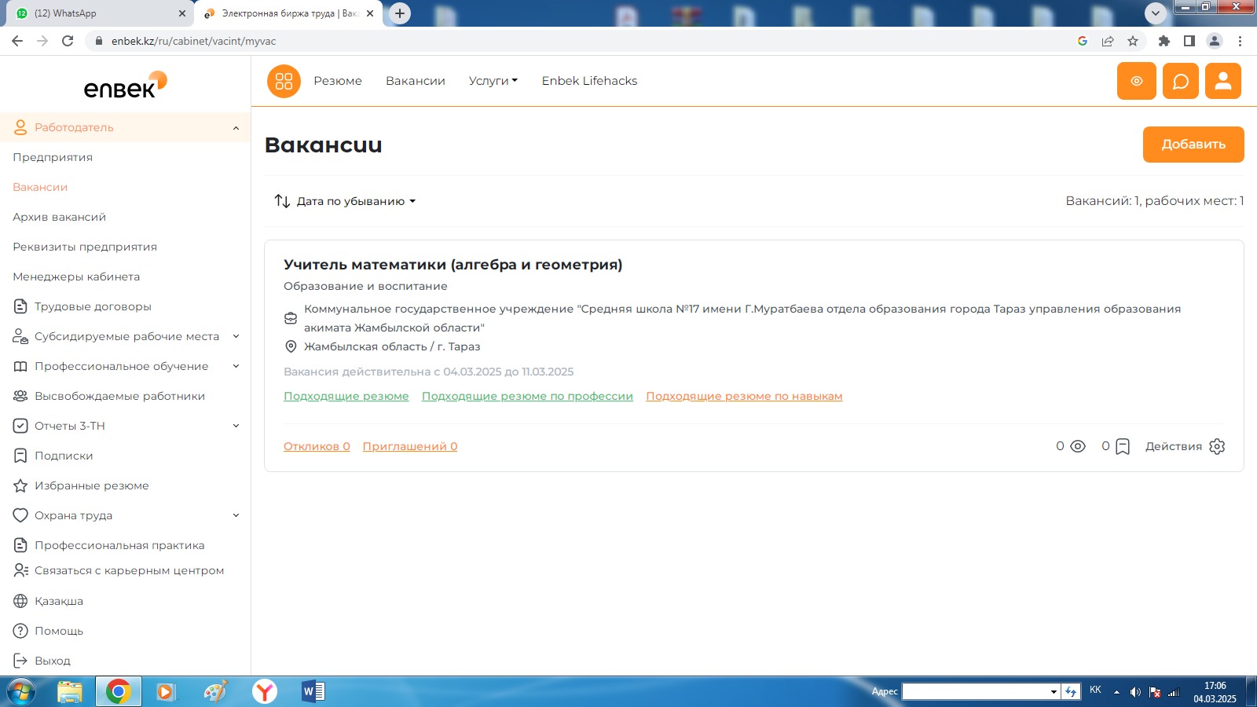
Task: Open the chat messages button
Action: (1180, 81)
